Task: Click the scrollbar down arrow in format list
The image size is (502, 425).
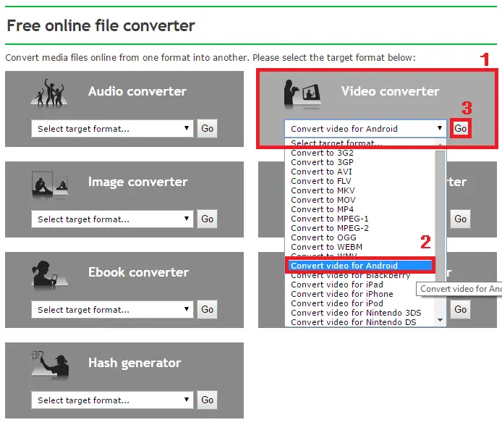Action: click(441, 320)
